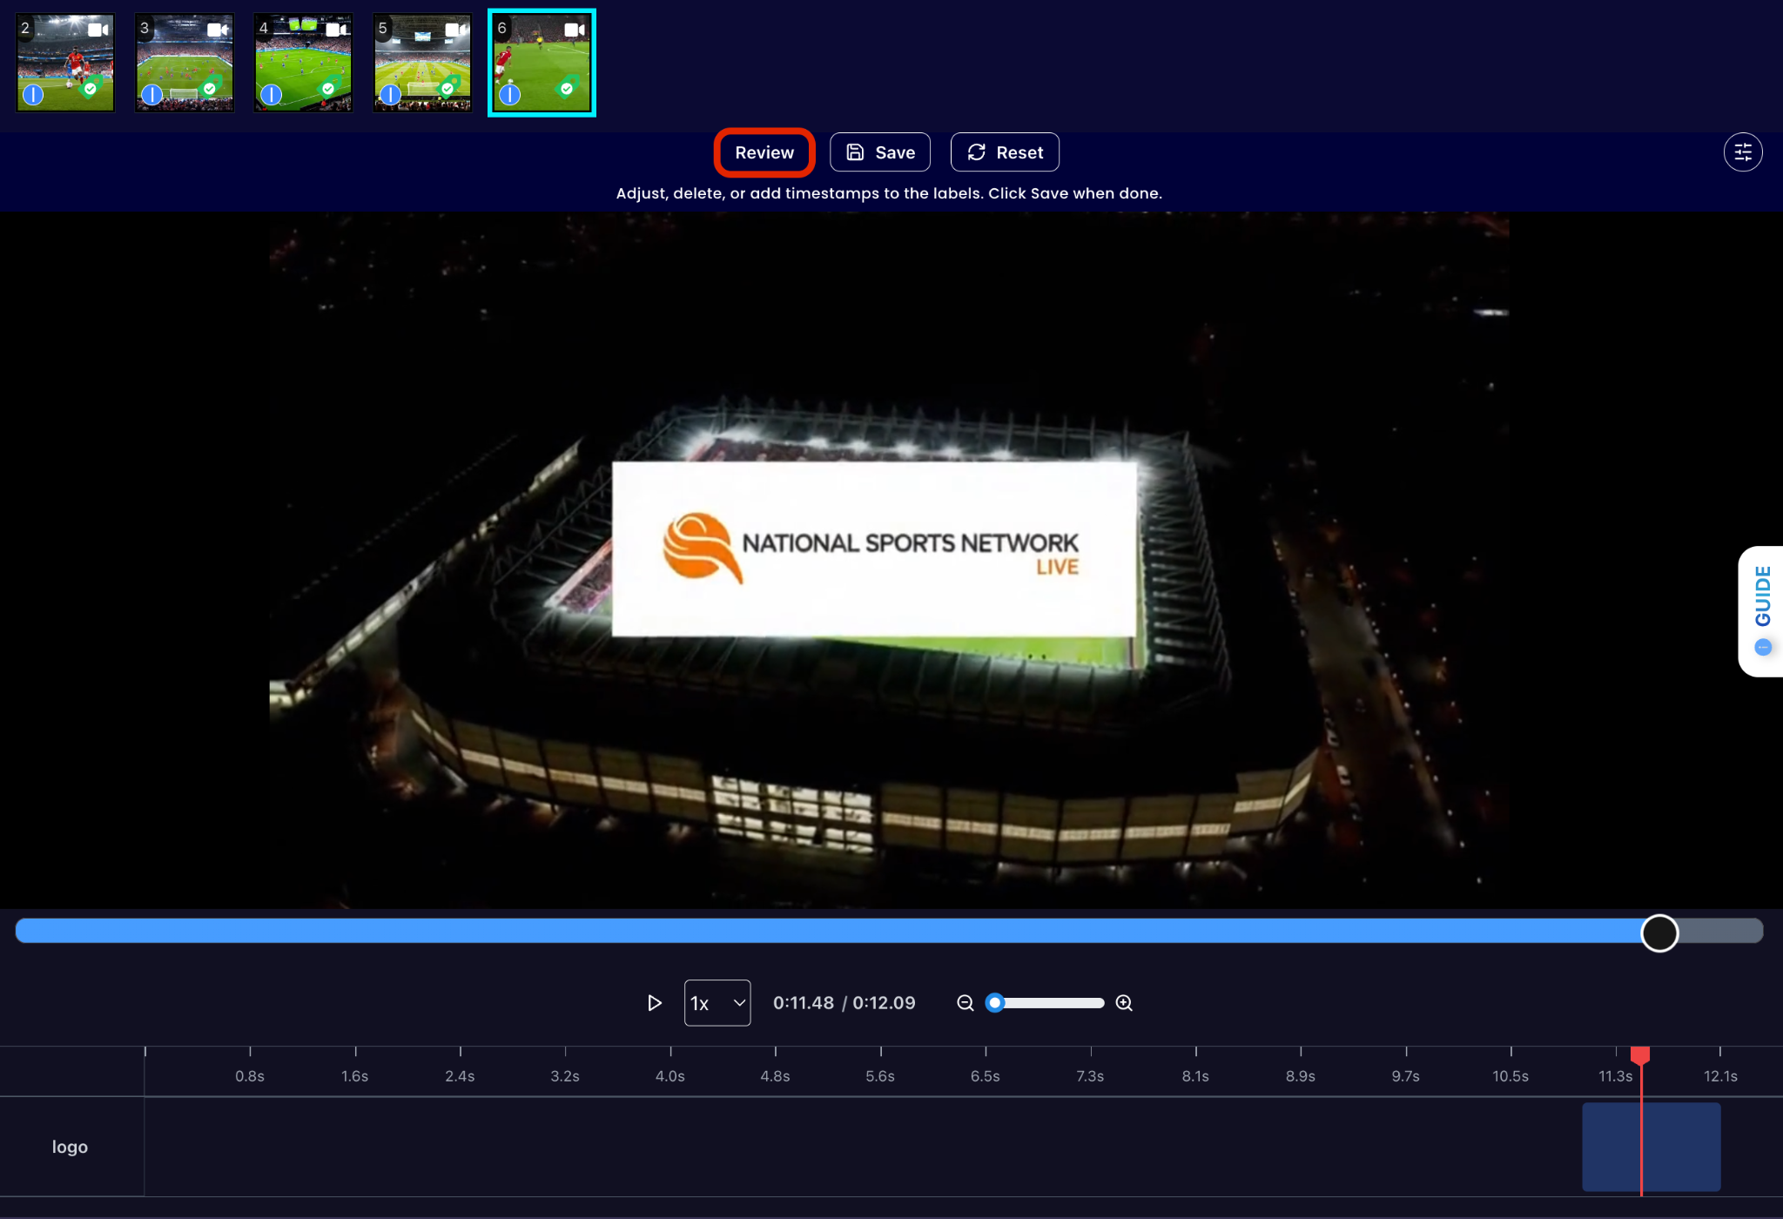Click the zoom out magnifier icon

point(965,1003)
